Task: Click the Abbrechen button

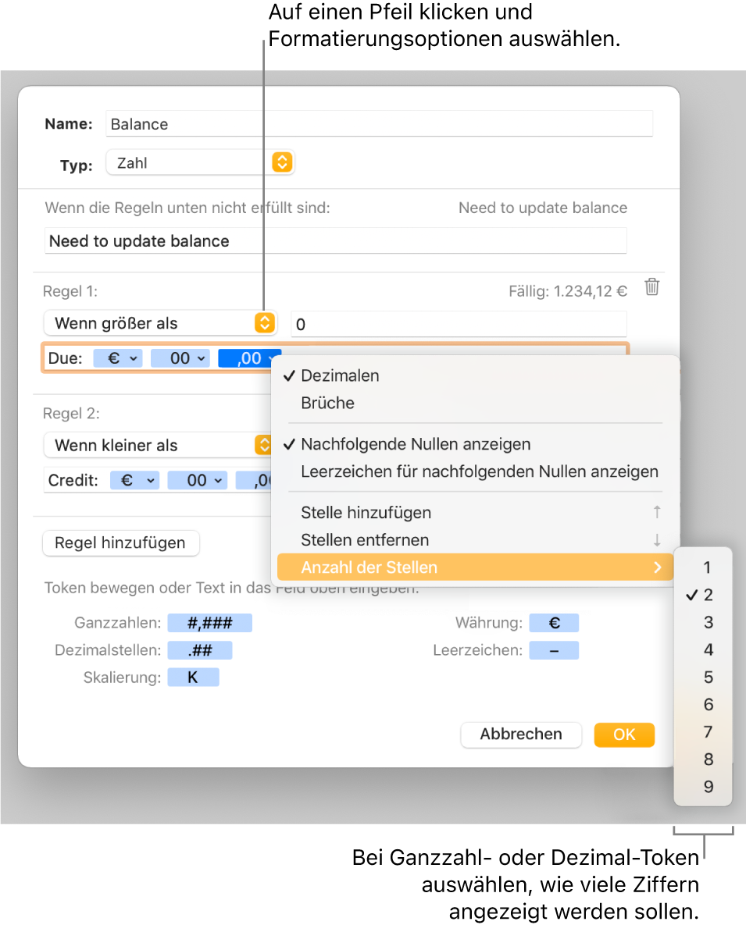Action: click(x=521, y=734)
